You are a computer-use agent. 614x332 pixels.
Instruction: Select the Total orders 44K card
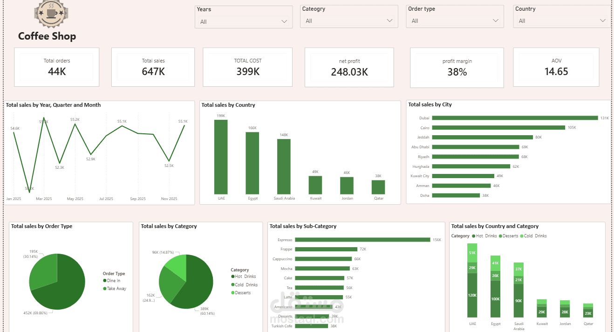click(x=57, y=67)
